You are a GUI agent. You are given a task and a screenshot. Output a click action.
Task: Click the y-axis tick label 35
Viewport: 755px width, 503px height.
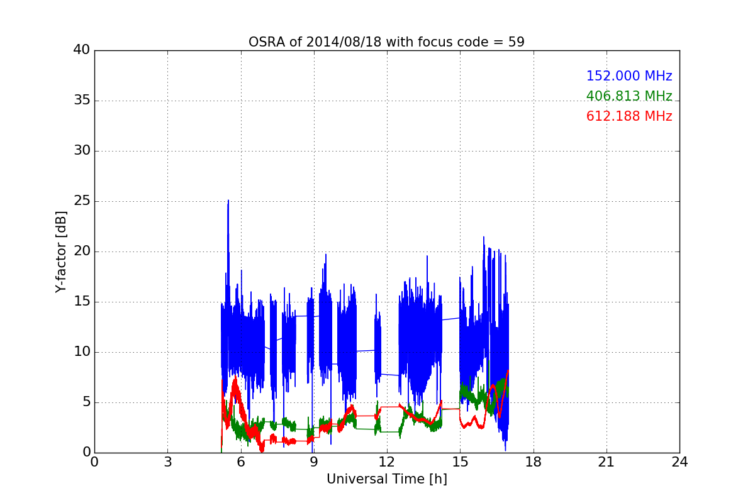[x=82, y=101]
